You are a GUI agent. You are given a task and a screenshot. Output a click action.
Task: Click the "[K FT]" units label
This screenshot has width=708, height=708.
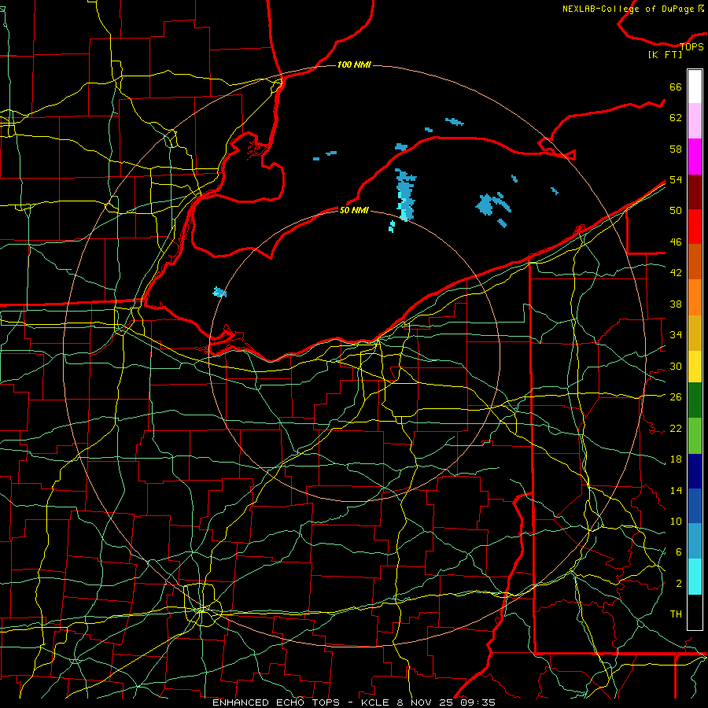665,54
